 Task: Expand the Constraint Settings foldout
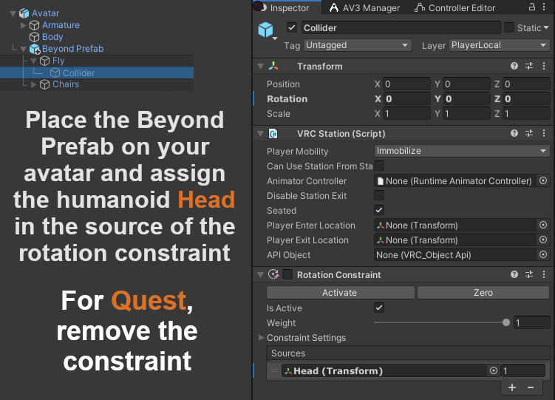[x=260, y=338]
